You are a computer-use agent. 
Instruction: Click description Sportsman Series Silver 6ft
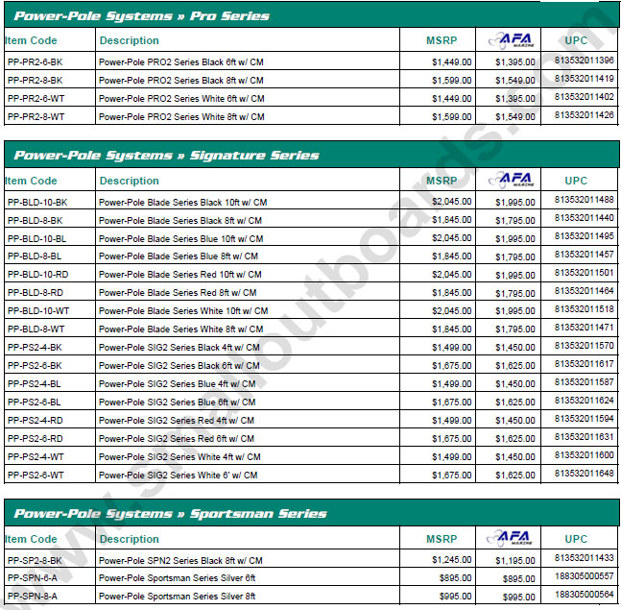coord(177,578)
